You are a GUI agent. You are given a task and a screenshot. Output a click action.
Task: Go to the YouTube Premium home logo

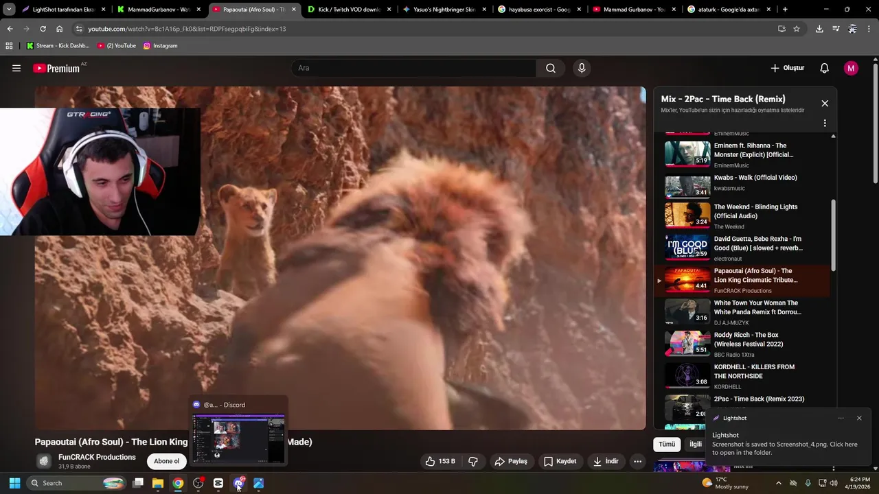(x=56, y=68)
